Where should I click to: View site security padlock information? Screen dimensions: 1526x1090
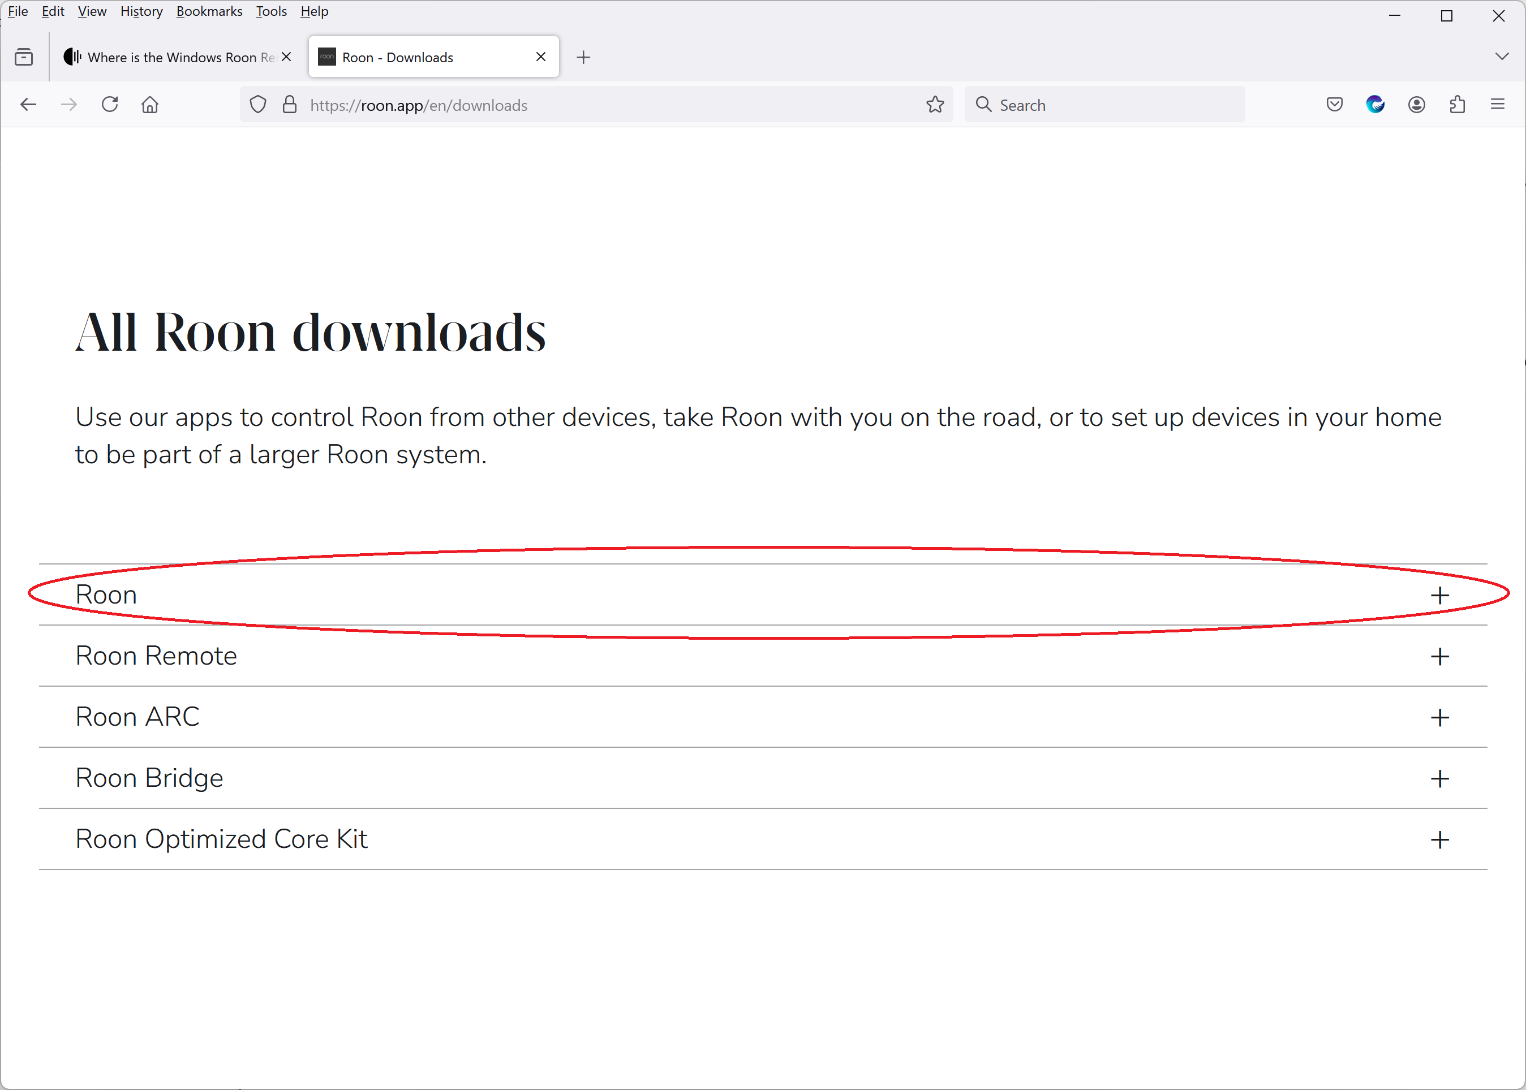click(x=290, y=105)
